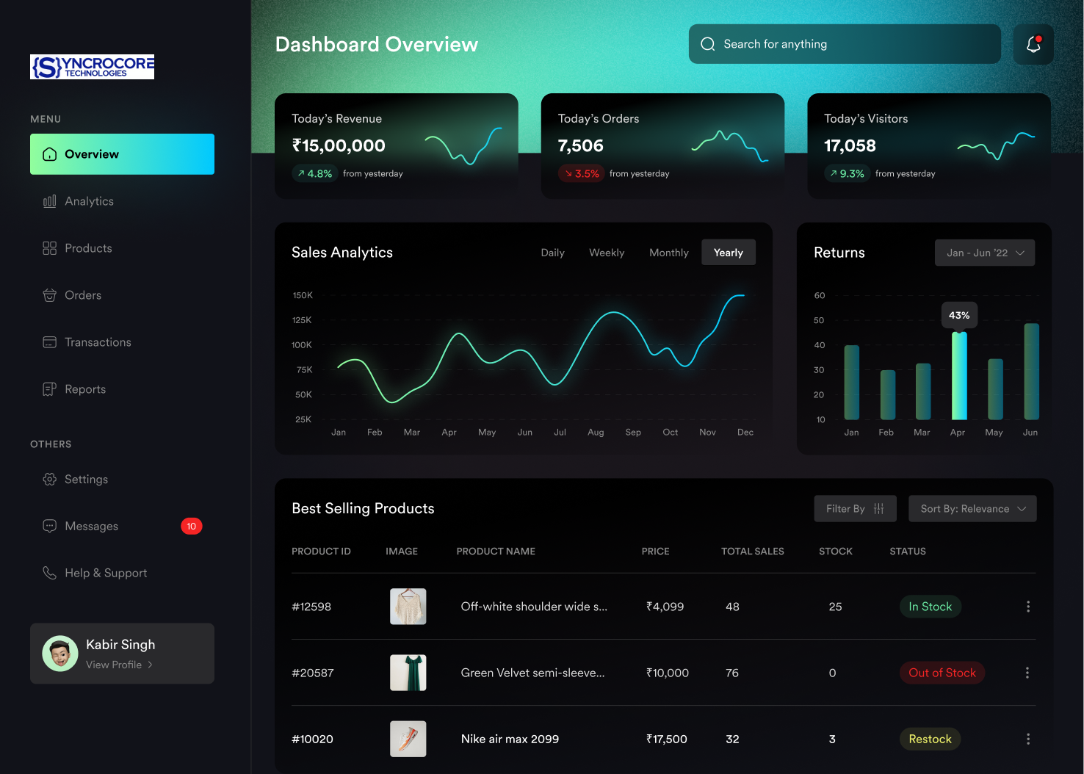Expand the Jan - Jun '22 dropdown
This screenshot has width=1084, height=774.
coord(984,253)
